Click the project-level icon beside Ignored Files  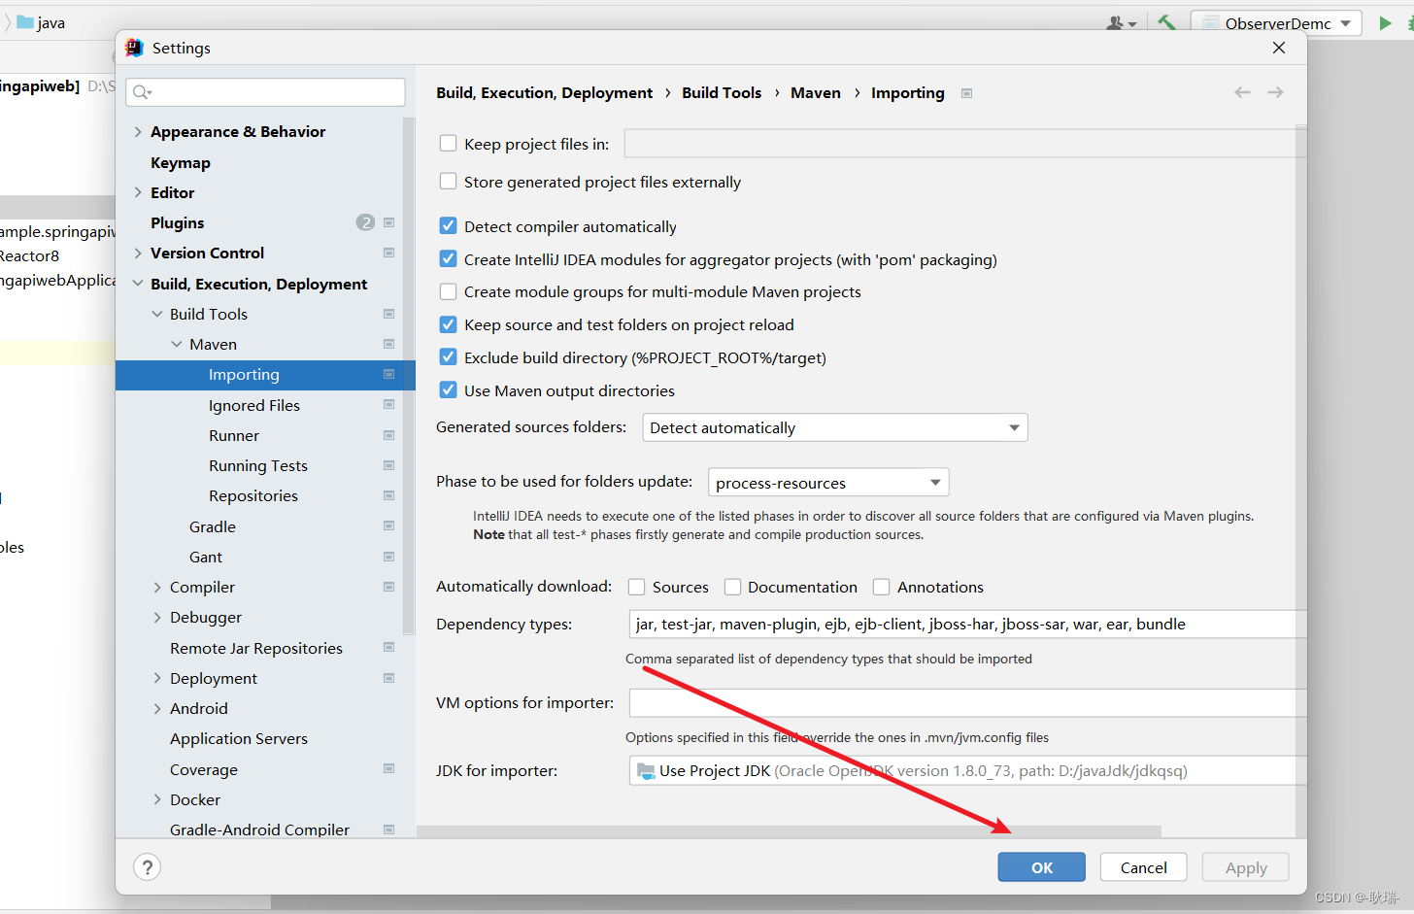388,404
